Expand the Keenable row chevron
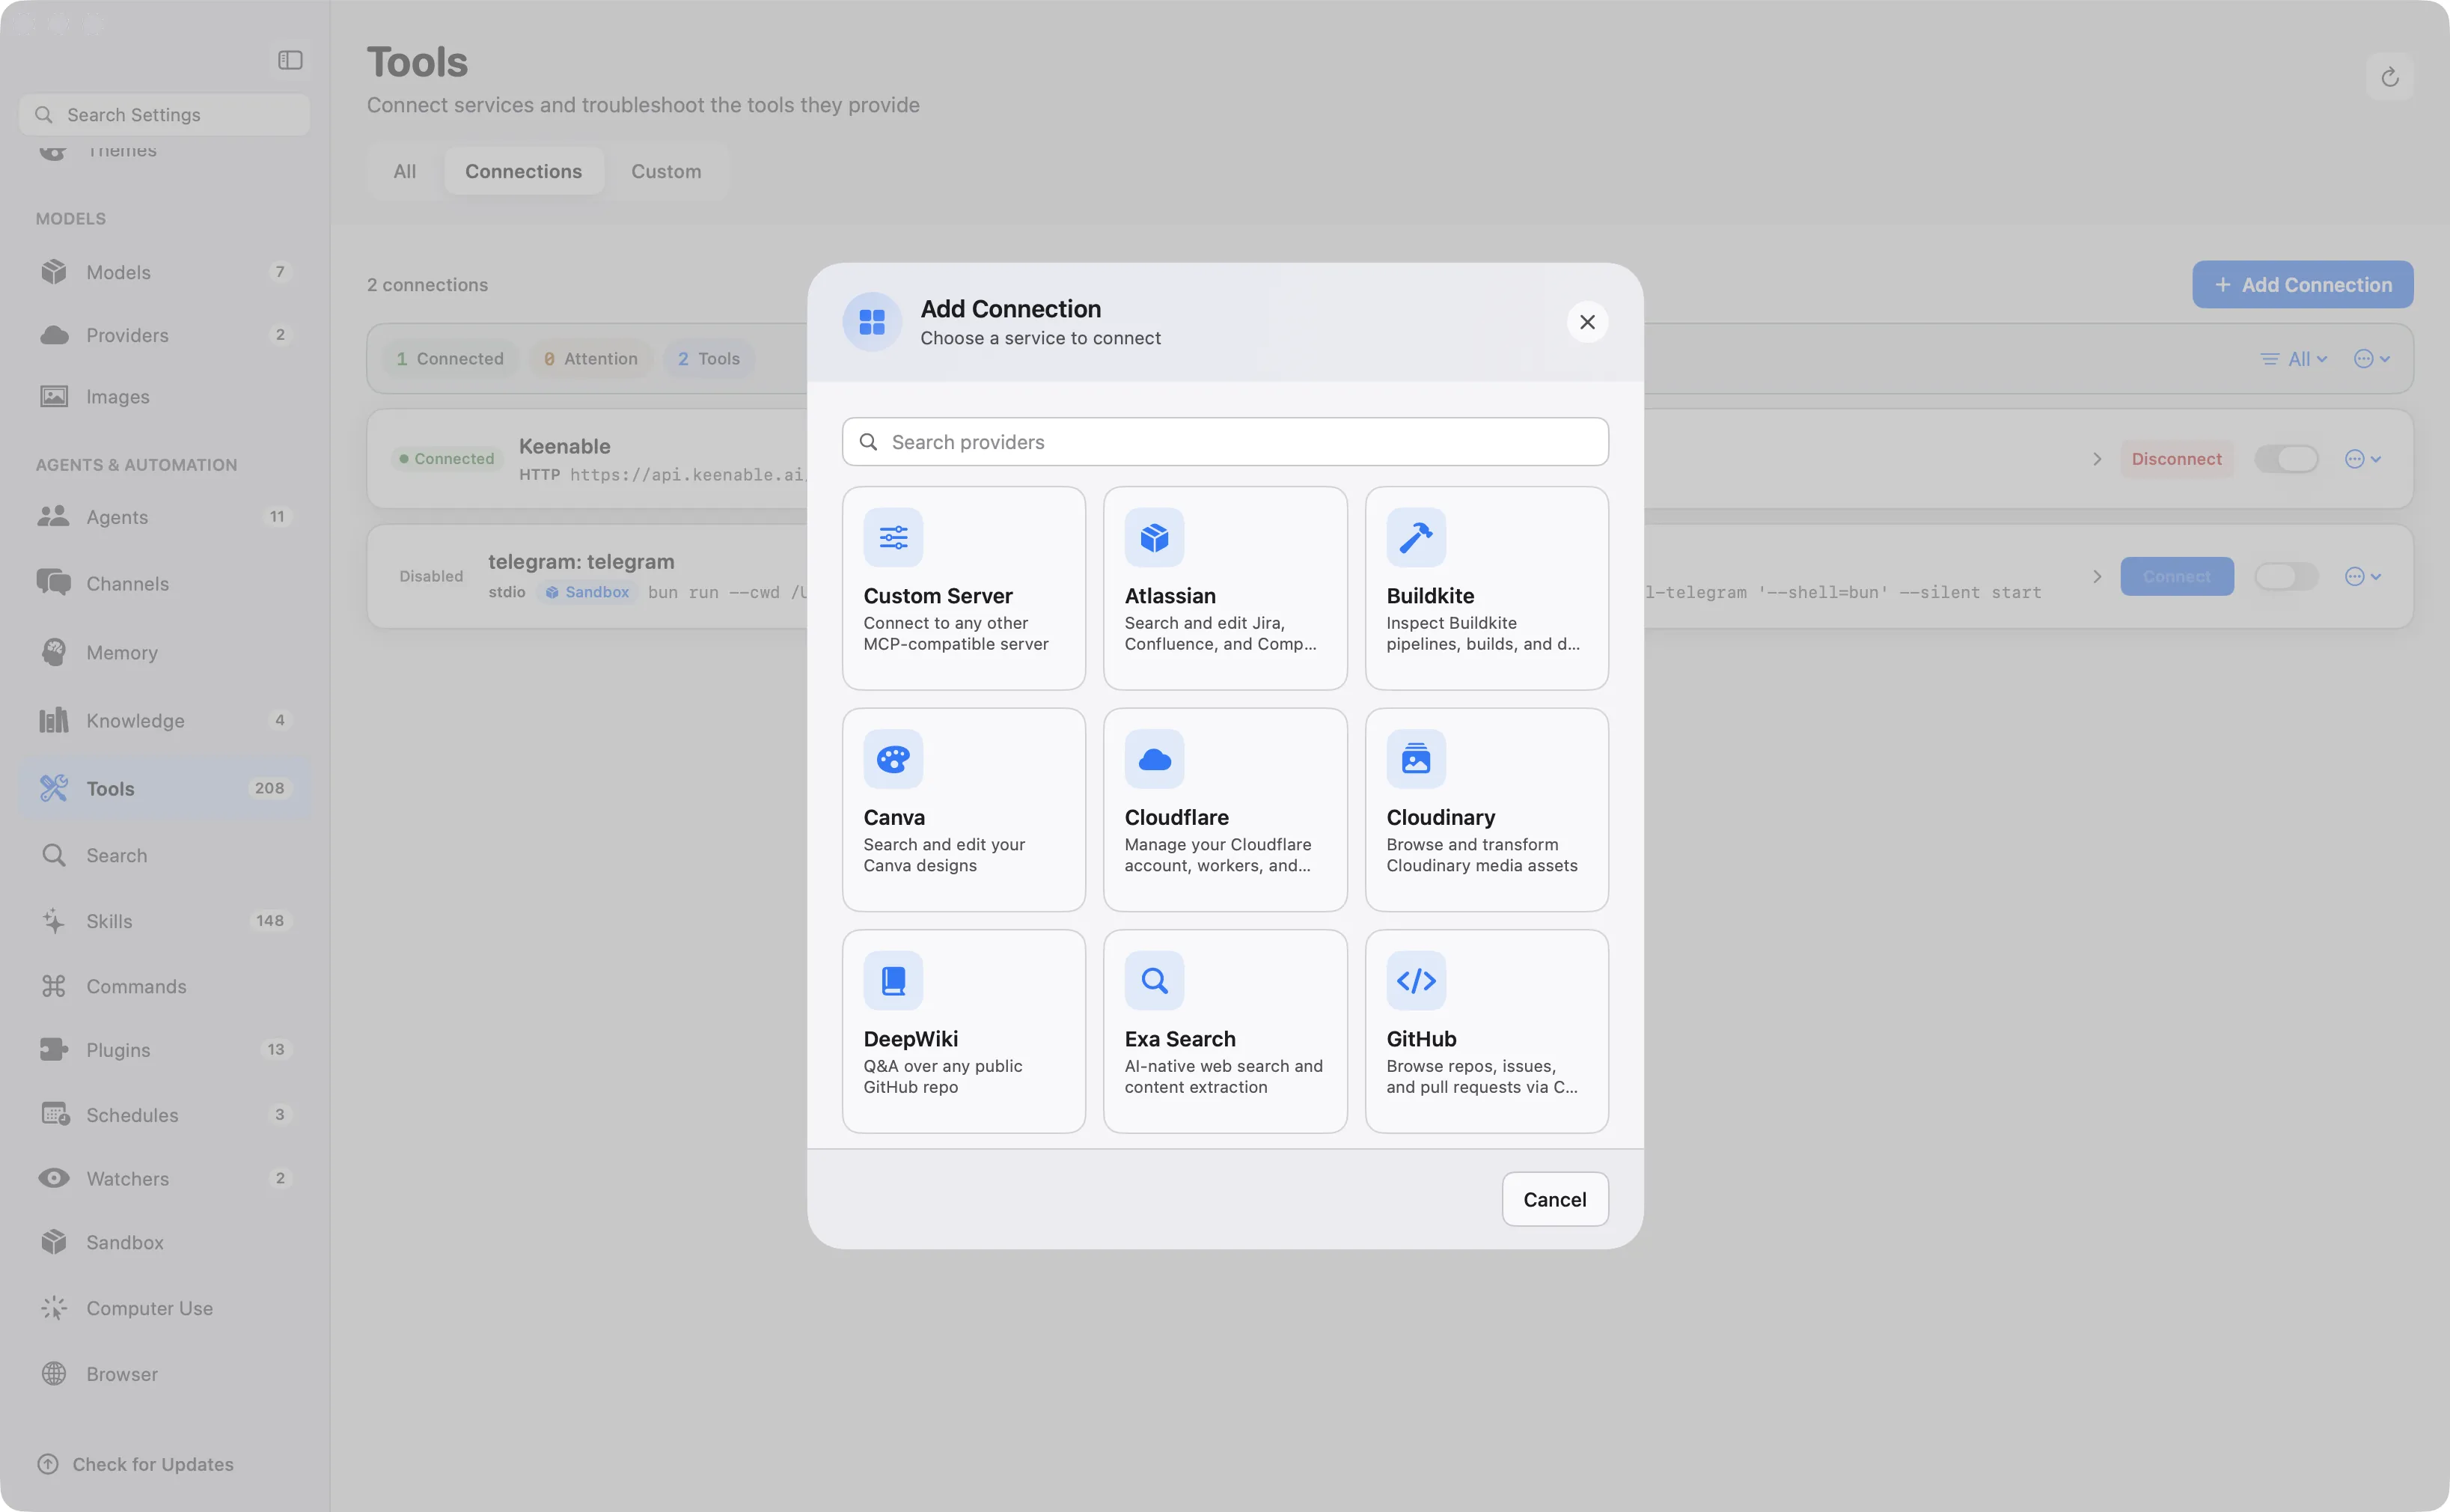This screenshot has width=2450, height=1512. coord(2096,459)
